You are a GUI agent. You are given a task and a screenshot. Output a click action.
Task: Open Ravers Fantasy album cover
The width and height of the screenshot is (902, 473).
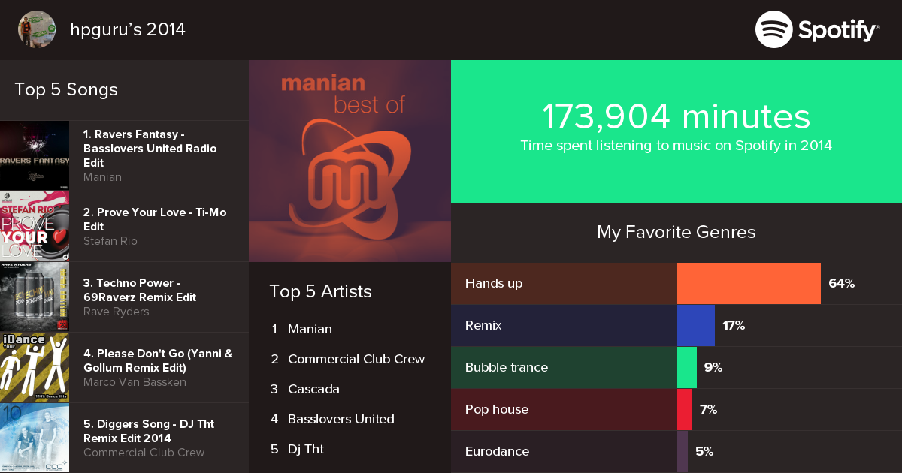point(35,155)
